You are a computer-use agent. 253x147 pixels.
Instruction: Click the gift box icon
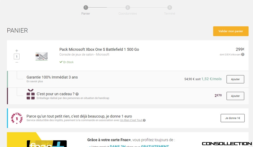tap(30, 94)
